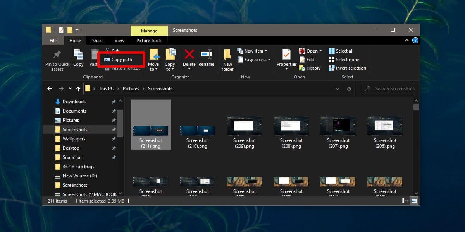Open the File tab
465x232 pixels.
[x=53, y=41]
